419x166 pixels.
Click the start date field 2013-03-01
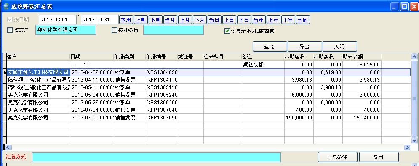click(57, 20)
